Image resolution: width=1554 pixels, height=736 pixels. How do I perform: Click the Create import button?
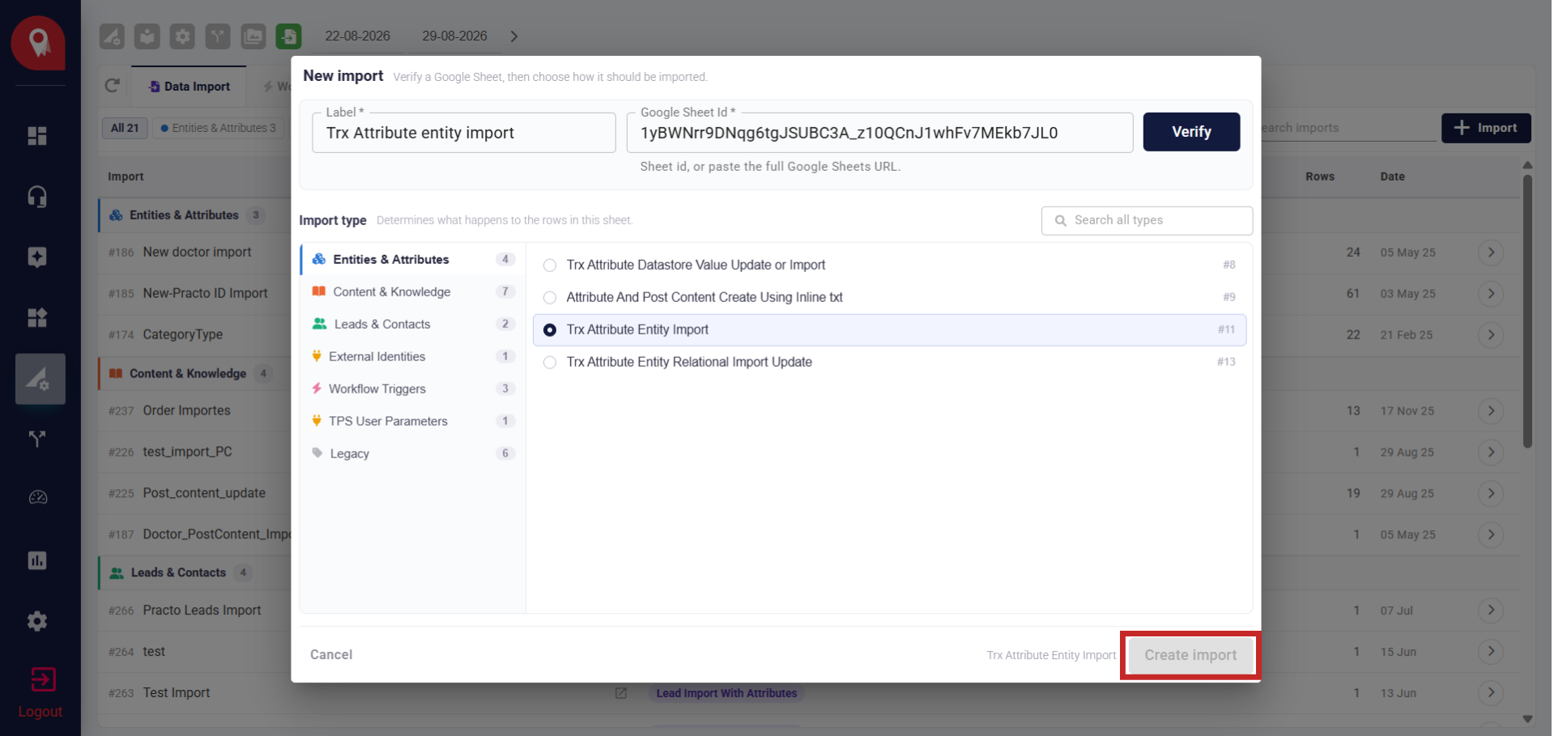point(1190,655)
